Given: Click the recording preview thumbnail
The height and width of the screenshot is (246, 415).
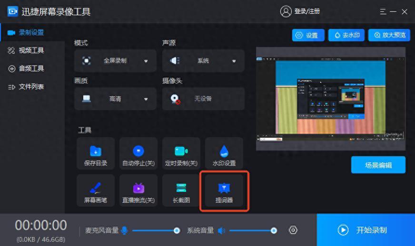Looking at the screenshot, I should (x=331, y=99).
